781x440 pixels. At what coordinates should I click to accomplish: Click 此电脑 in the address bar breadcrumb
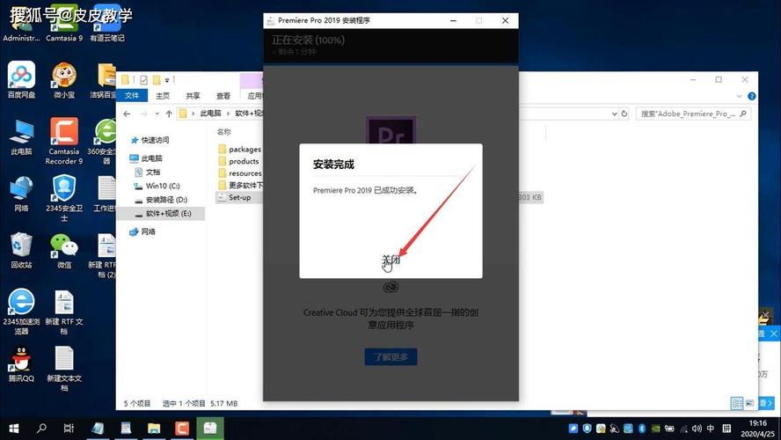pyautogui.click(x=210, y=114)
